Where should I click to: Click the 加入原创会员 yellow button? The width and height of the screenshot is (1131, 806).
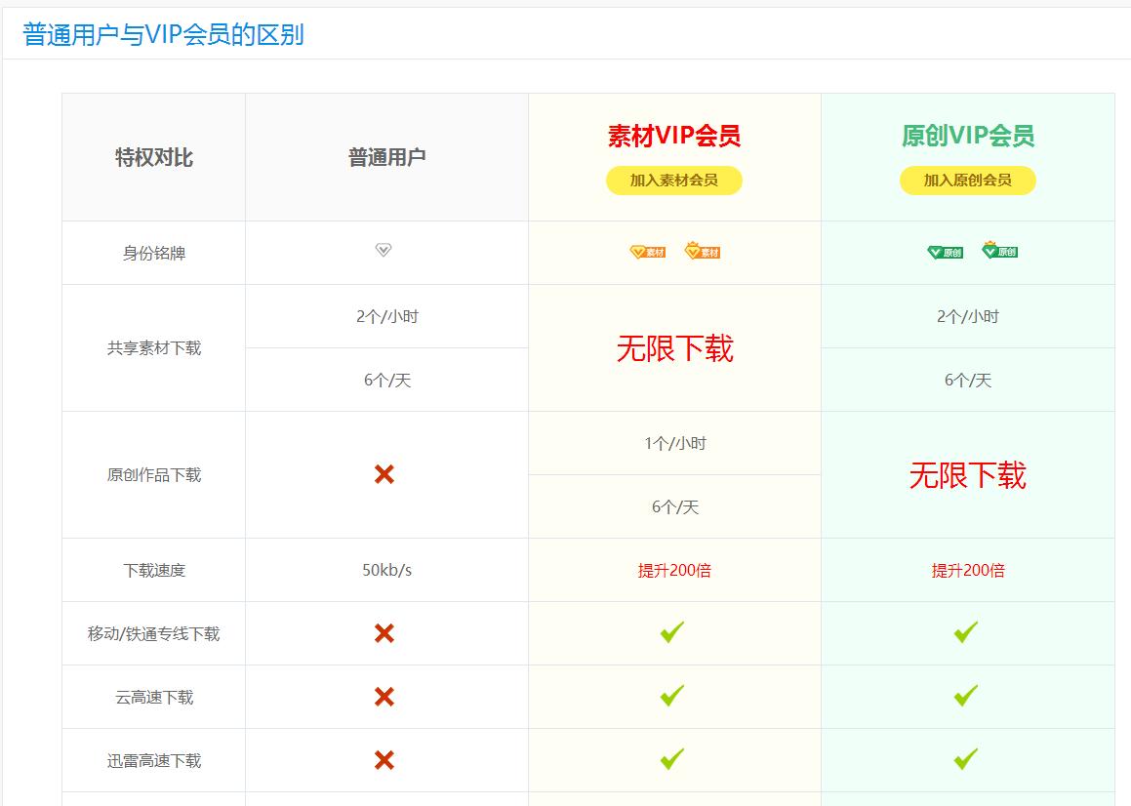[x=967, y=180]
